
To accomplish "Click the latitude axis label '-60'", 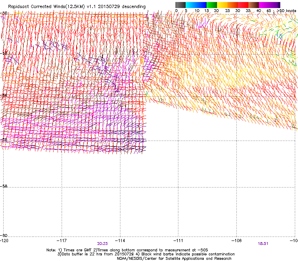I will click(x=4, y=235).
